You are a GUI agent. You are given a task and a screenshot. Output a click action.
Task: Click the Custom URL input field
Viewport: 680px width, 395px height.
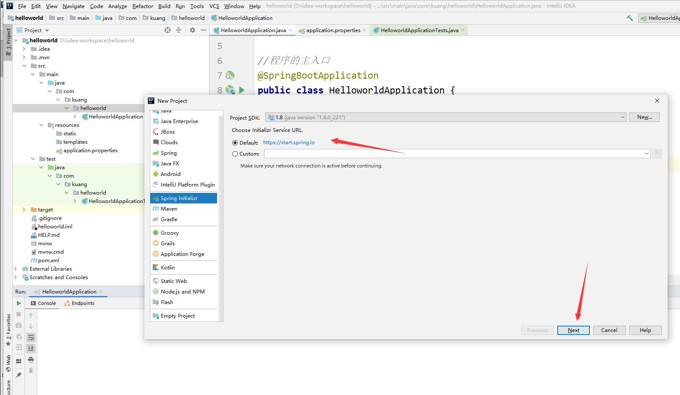[453, 154]
